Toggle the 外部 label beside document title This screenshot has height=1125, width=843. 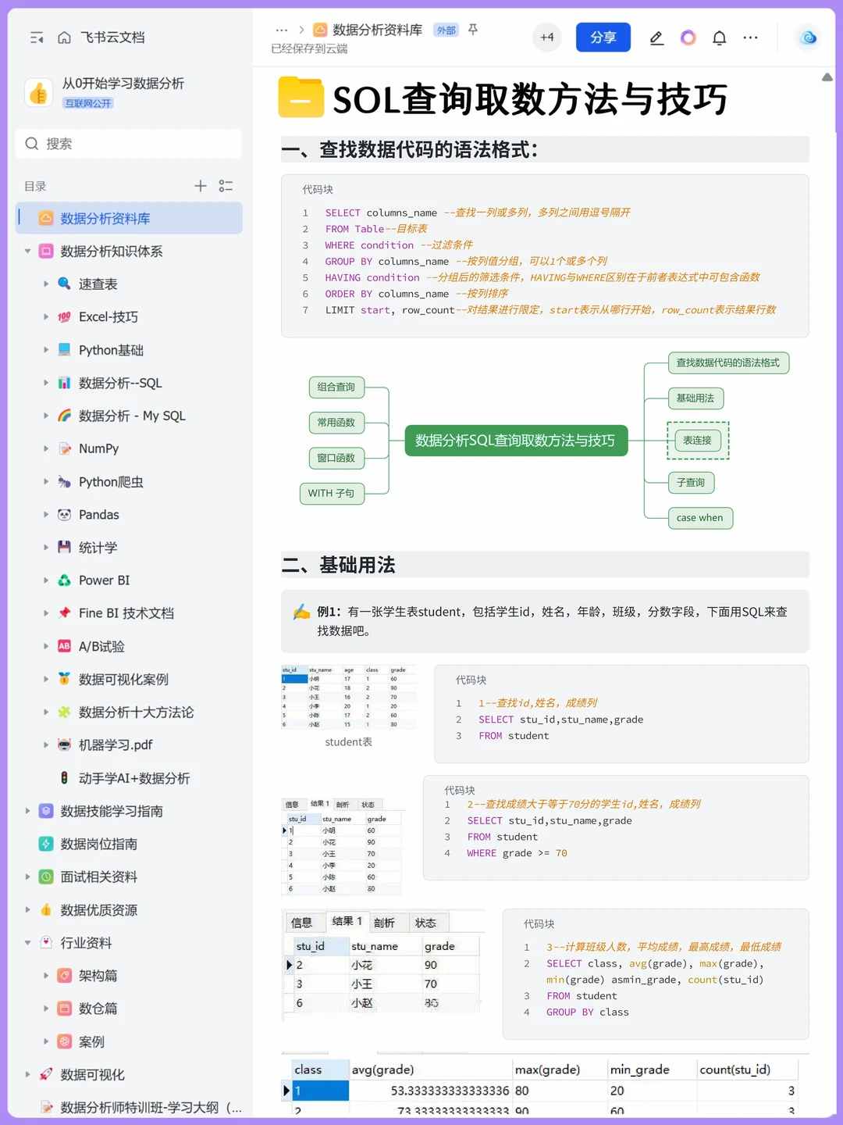[445, 30]
